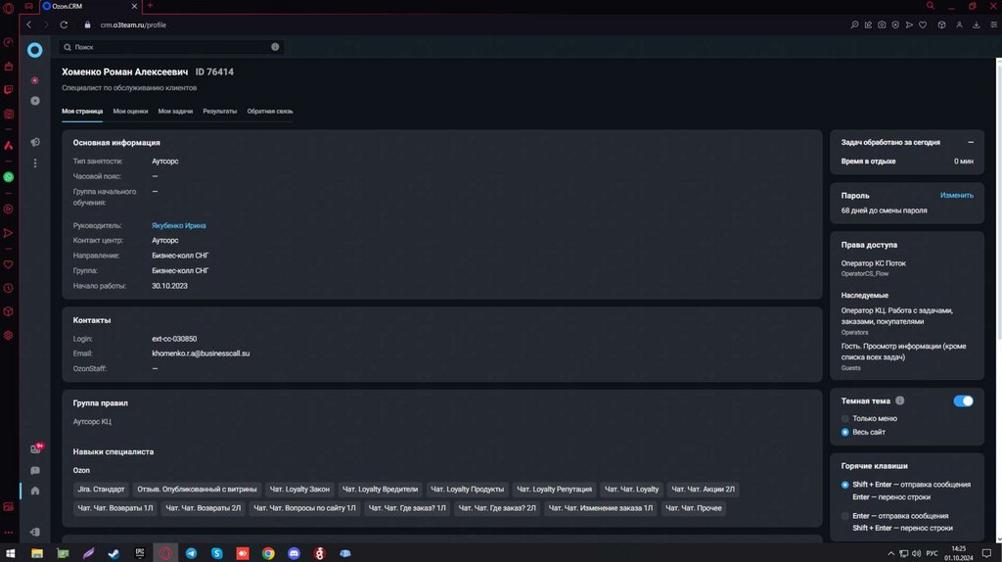Open Telegram from the taskbar

tap(191, 554)
